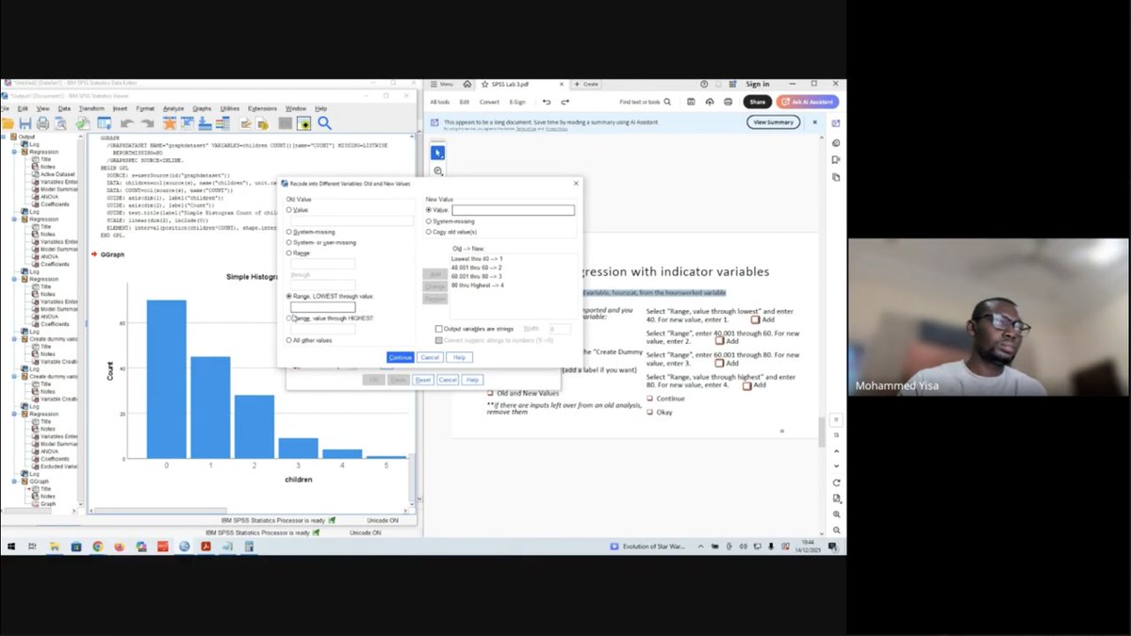
Task: Click the Print icon in SPSS Viewer toolbar
Action: 43,122
